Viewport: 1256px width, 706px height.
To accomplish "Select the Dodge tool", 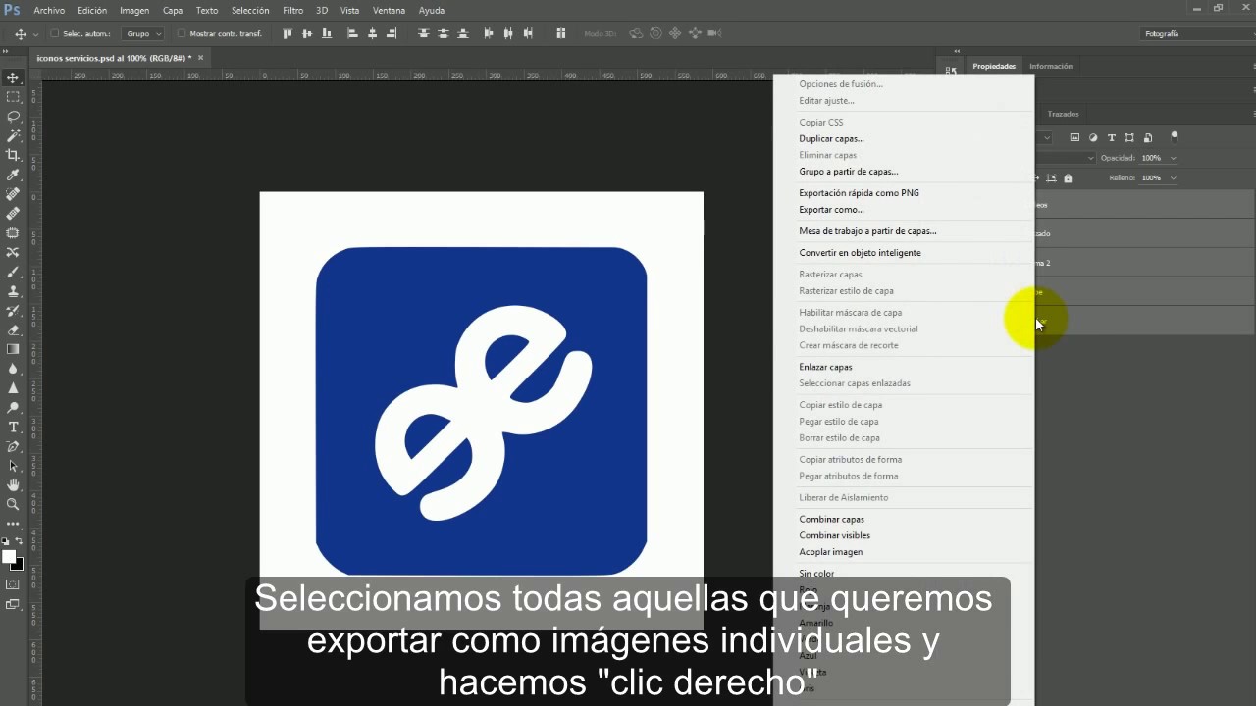I will [x=13, y=408].
